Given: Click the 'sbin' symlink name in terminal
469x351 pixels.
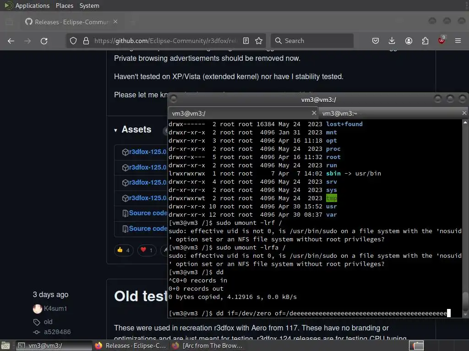Looking at the screenshot, I should point(333,173).
